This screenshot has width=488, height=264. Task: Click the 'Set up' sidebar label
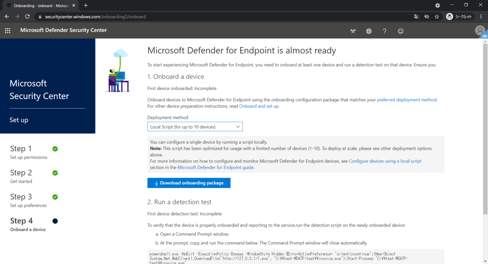(x=19, y=120)
